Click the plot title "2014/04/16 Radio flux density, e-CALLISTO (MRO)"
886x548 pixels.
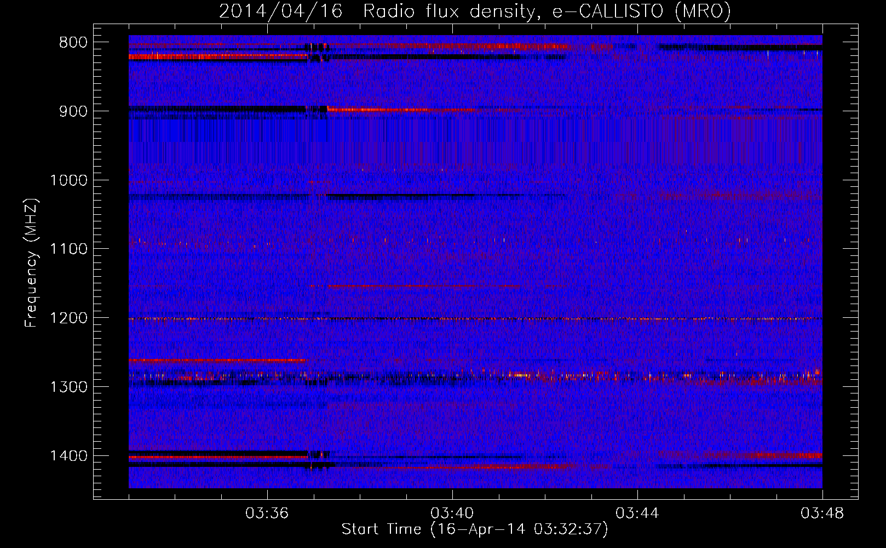click(x=475, y=11)
